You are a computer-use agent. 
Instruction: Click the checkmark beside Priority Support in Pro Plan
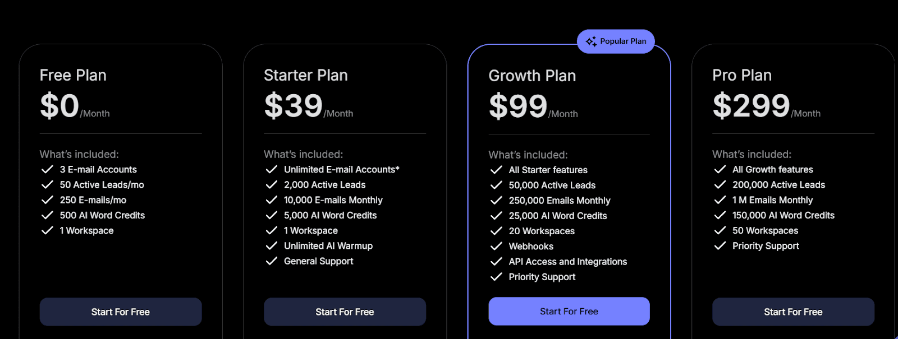click(x=720, y=245)
